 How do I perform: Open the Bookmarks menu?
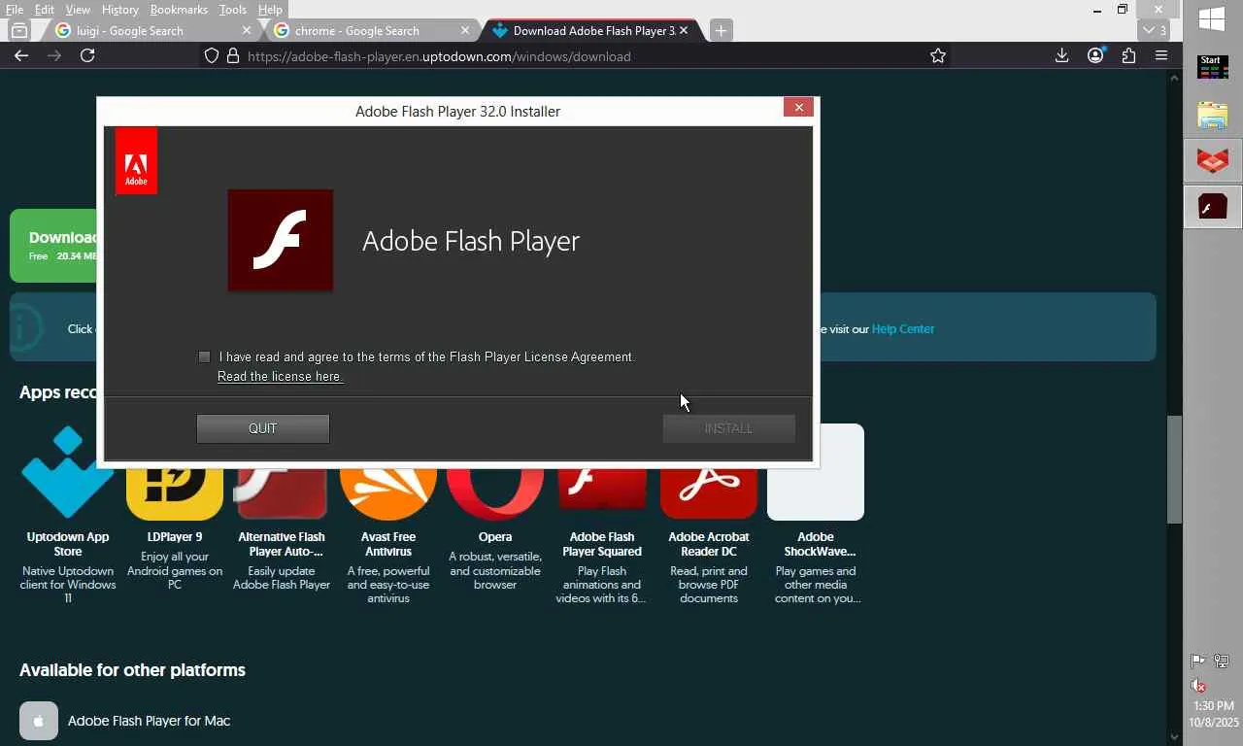179,10
